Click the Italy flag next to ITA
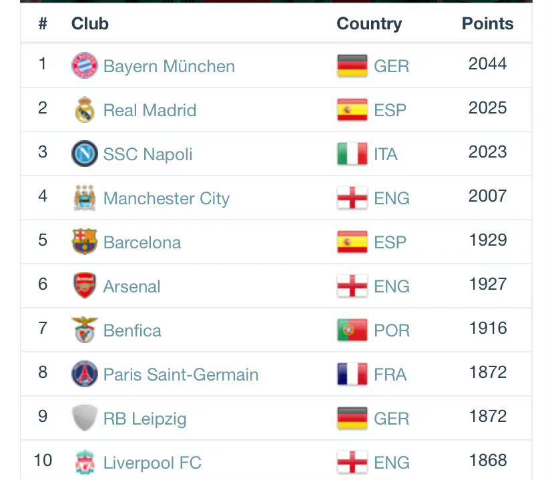This screenshot has height=480, width=552. (352, 154)
